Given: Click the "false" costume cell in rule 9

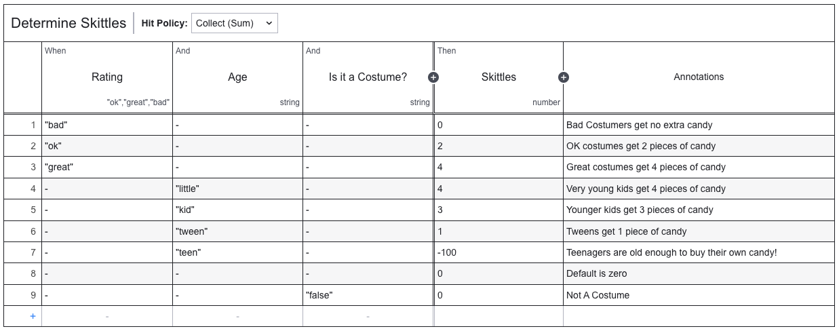Looking at the screenshot, I should pos(368,295).
